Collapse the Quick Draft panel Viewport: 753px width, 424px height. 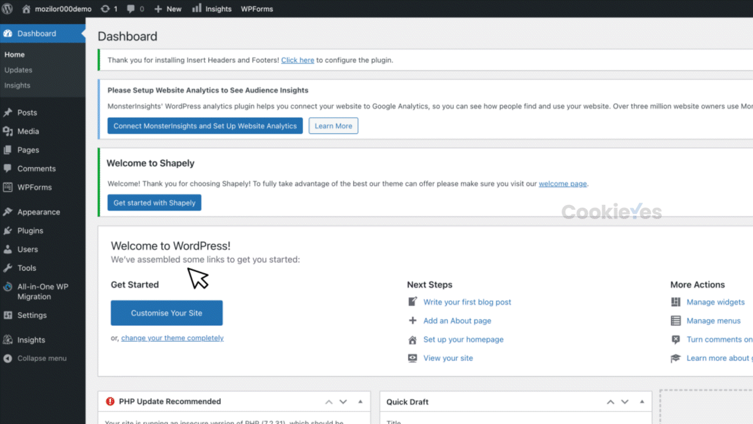pos(641,402)
